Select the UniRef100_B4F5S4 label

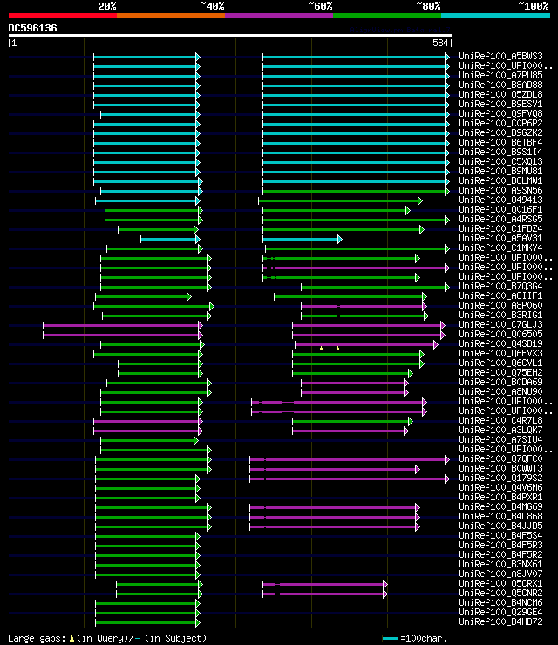(500, 536)
